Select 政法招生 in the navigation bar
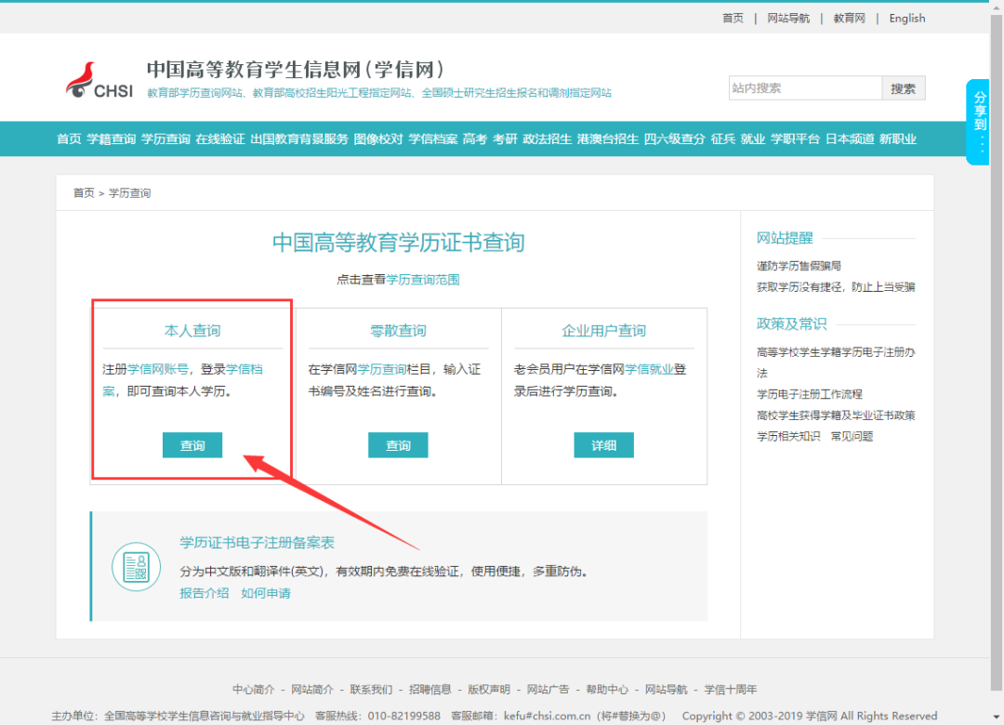The height and width of the screenshot is (725, 1004). [x=547, y=139]
